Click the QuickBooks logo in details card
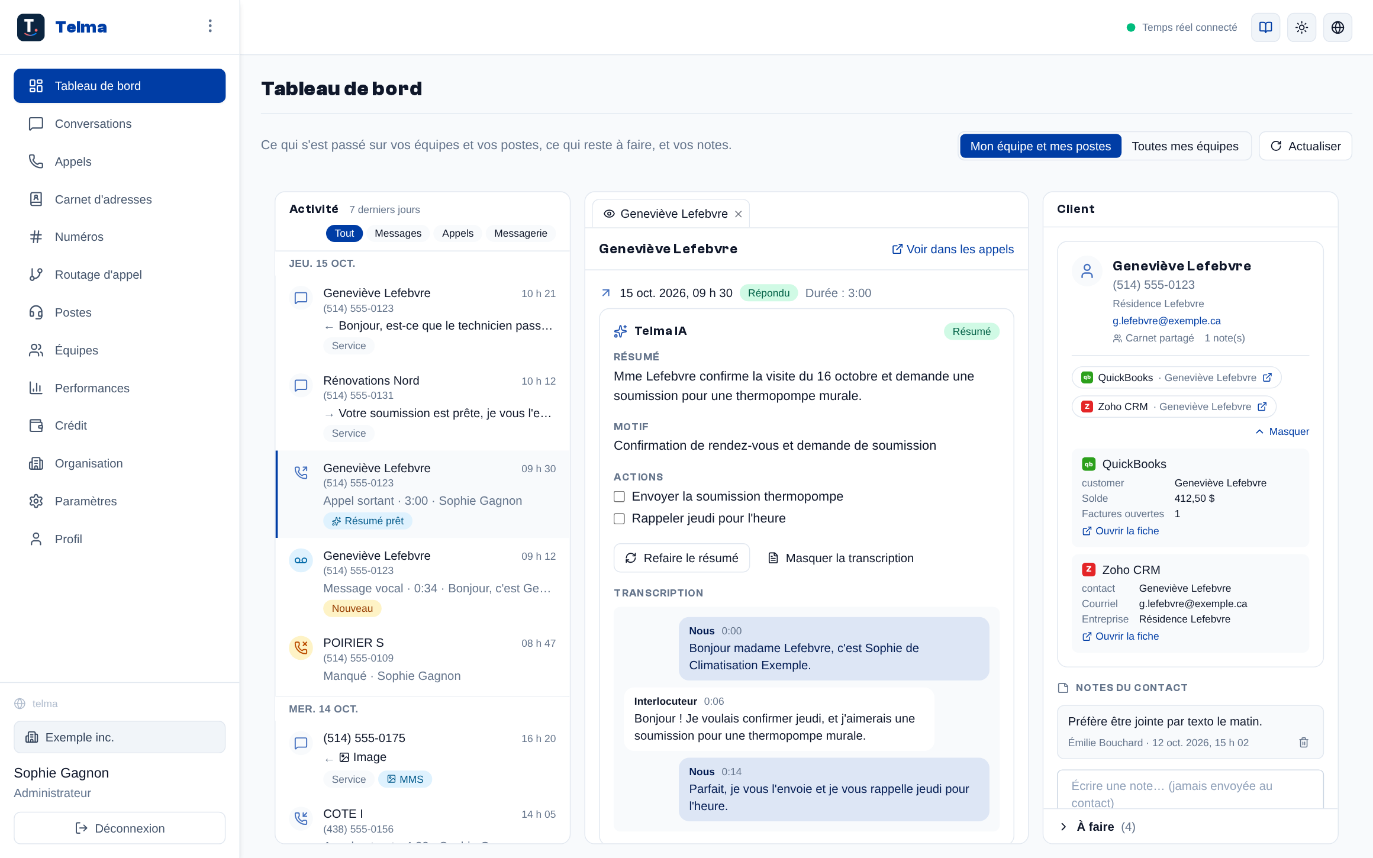 (x=1088, y=464)
